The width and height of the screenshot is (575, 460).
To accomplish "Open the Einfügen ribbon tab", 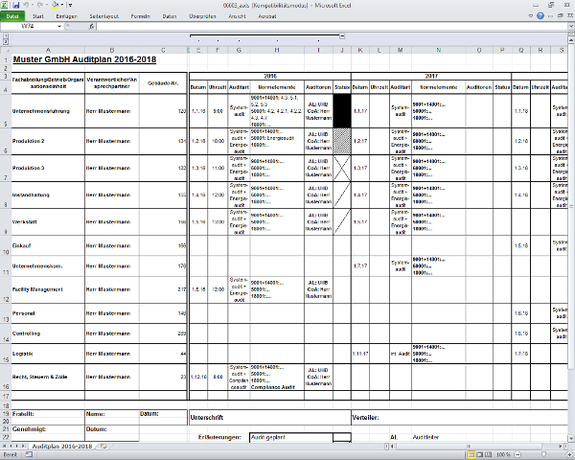I will (x=67, y=16).
